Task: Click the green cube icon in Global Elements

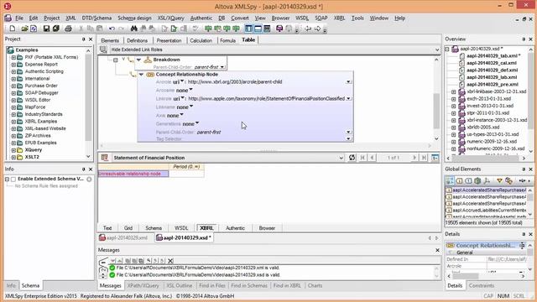Action: (477, 180)
